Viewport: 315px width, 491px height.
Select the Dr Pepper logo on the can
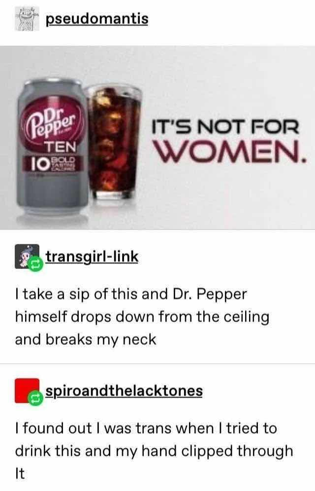point(51,123)
